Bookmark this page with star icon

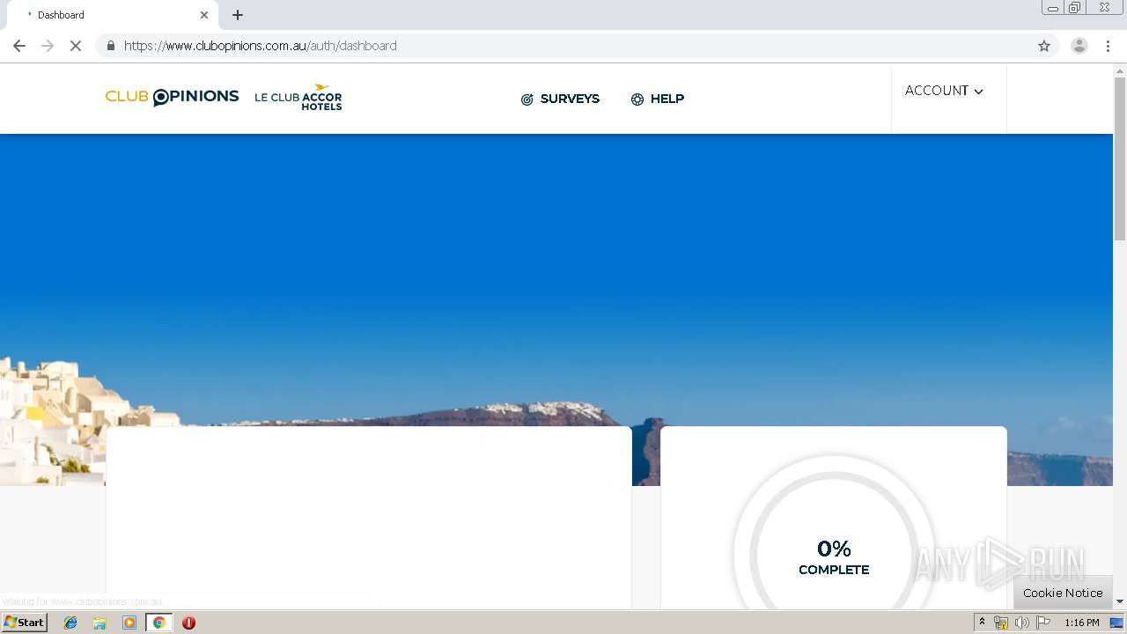(1044, 46)
